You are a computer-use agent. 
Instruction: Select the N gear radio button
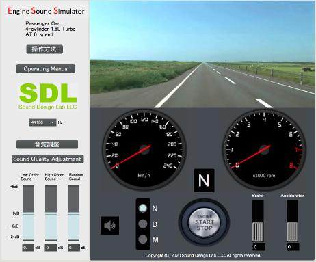(x=143, y=208)
